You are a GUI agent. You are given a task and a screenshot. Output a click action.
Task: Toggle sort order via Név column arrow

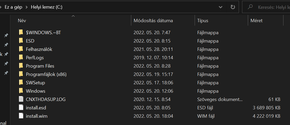click(73, 16)
